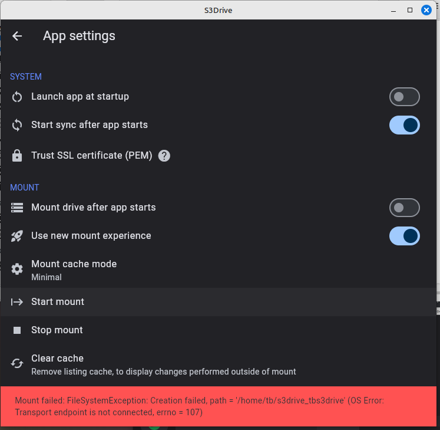The image size is (440, 430).
Task: Click the SSL certificate help question mark
Action: (x=164, y=156)
